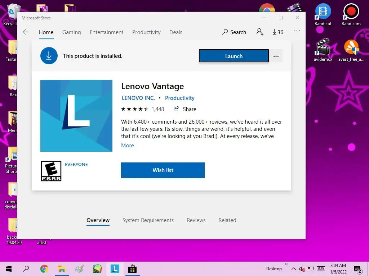Select the avast_free_a... desktop icon
The height and width of the screenshot is (276, 369).
pos(351,50)
